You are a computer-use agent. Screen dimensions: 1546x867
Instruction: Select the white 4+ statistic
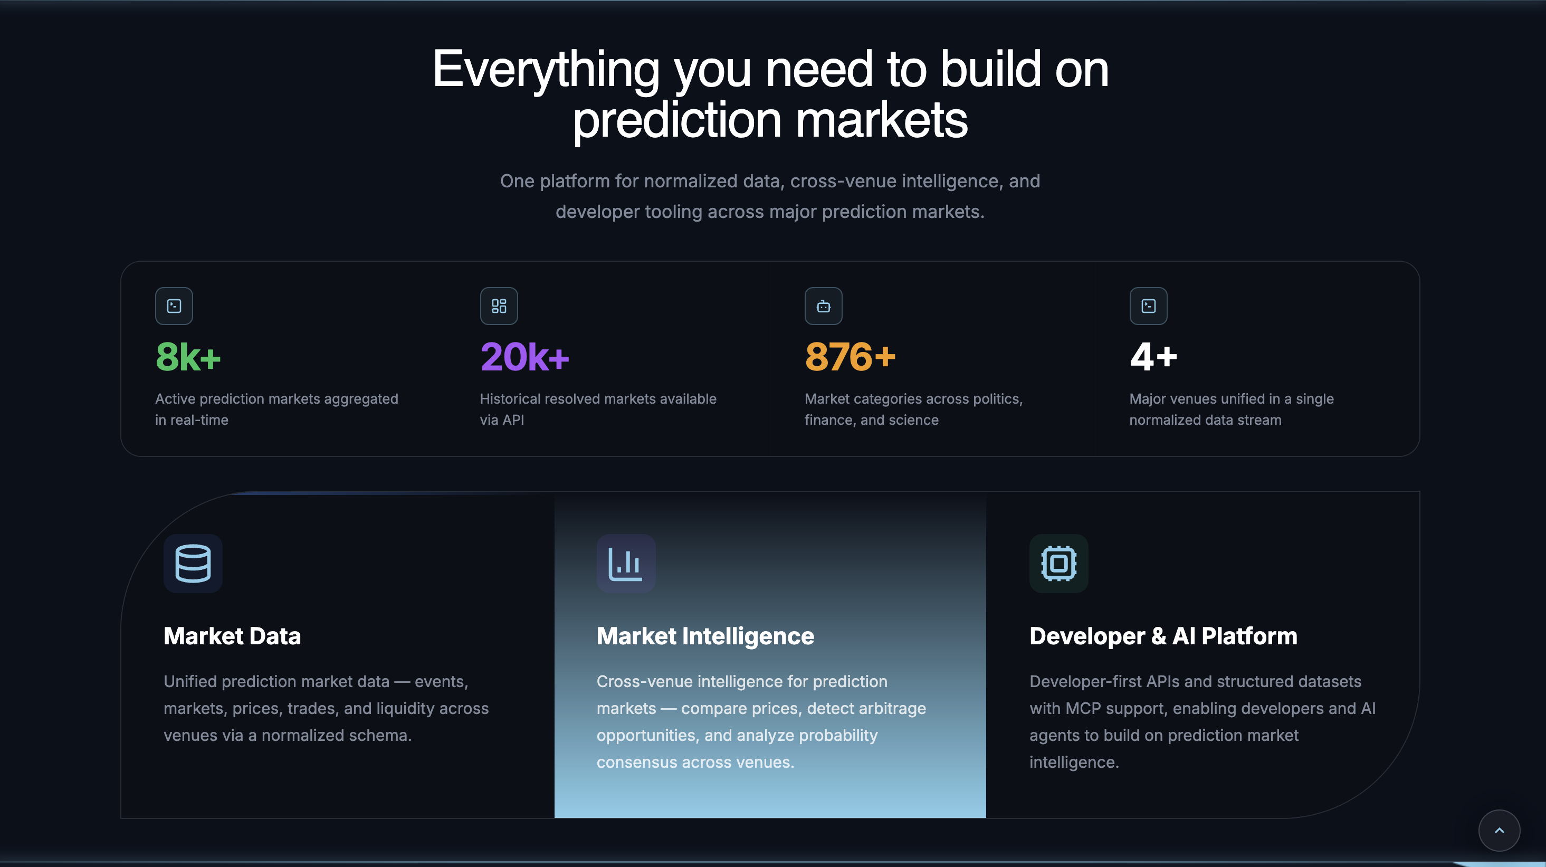(x=1153, y=357)
